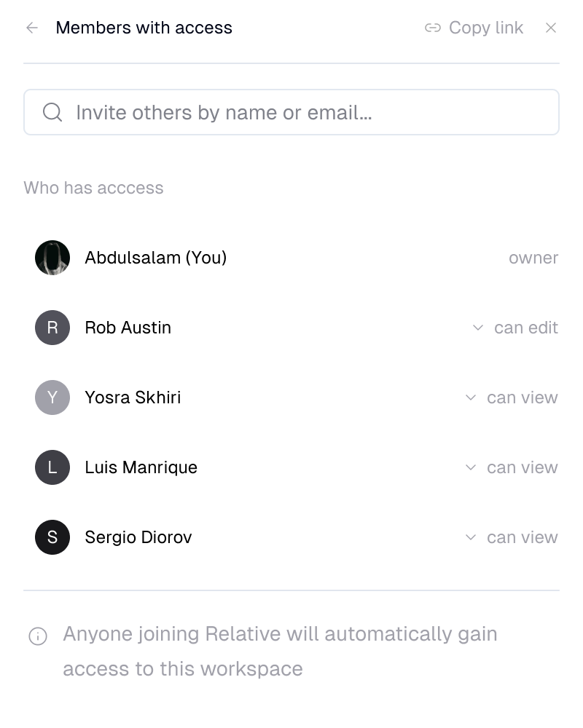
Task: Open Luis Manrique's permission chevron
Action: click(471, 467)
